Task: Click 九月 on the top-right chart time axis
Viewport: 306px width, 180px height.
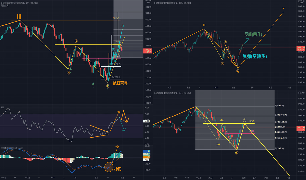Action: 289,88
